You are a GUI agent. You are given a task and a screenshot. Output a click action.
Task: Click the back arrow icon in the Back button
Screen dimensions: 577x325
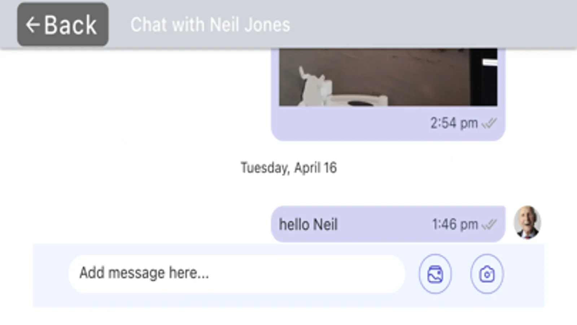click(x=33, y=25)
